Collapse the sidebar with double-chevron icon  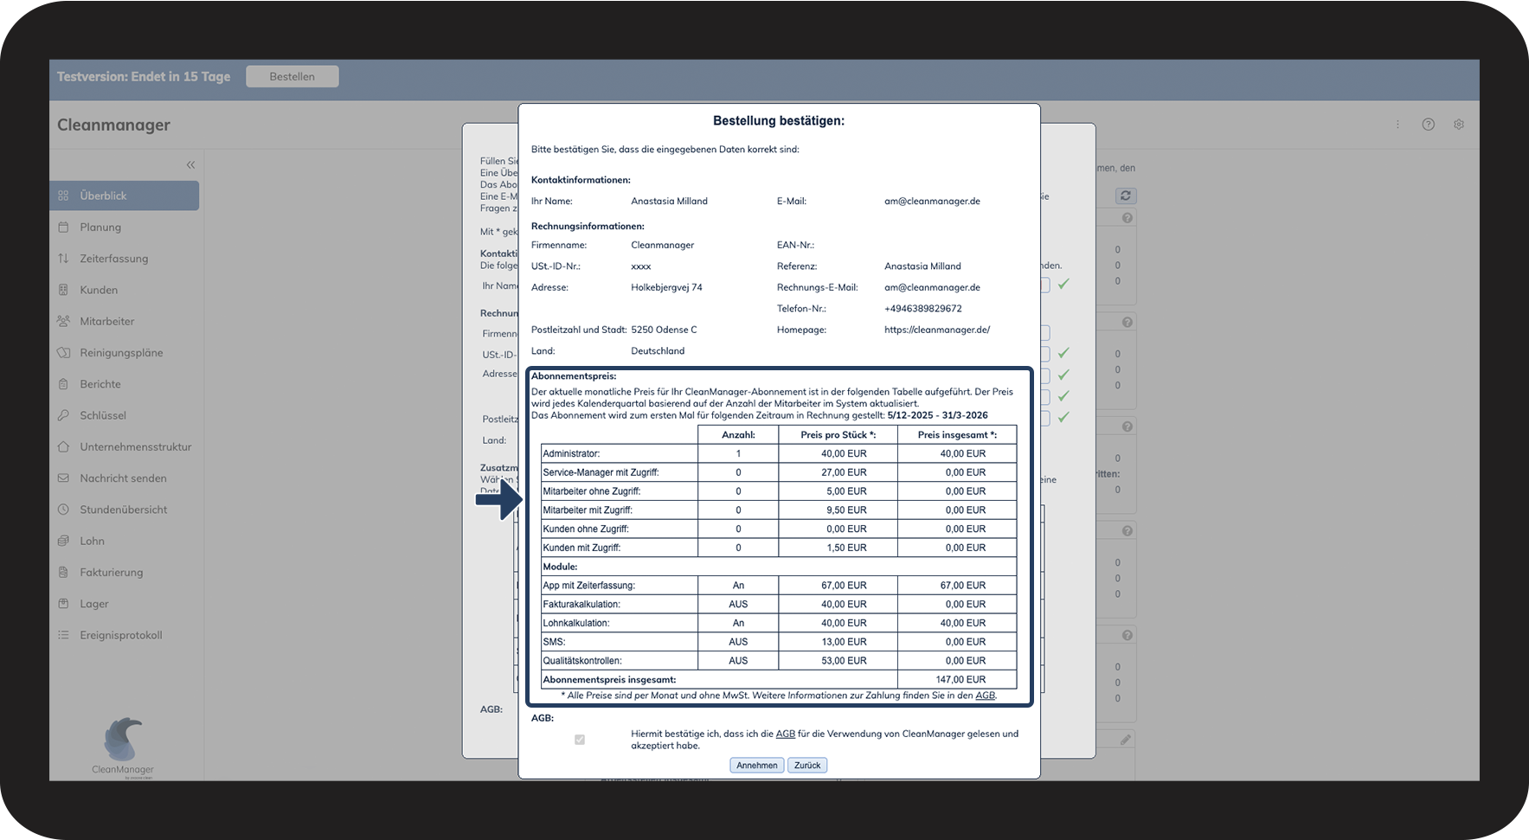(190, 165)
